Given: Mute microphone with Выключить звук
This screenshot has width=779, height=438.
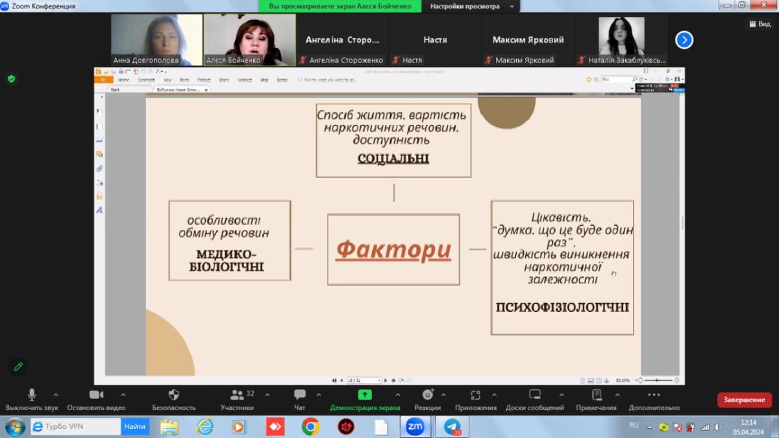Looking at the screenshot, I should [32, 395].
